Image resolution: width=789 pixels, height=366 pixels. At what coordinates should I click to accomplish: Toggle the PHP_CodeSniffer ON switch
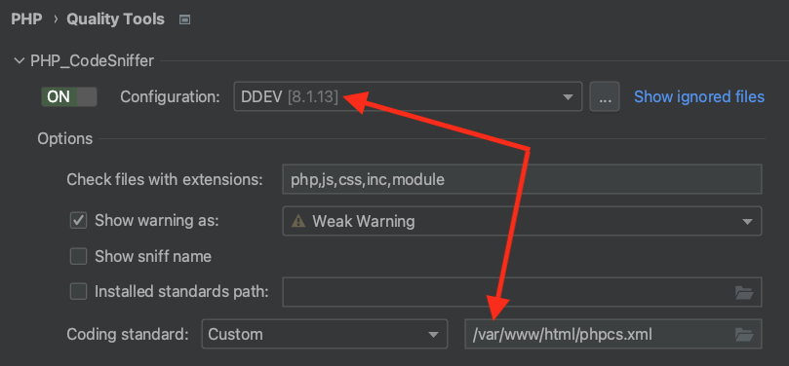pos(69,96)
